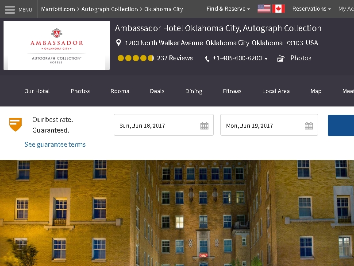This screenshot has width=354, height=266.
Task: Click the telephone handset icon
Action: point(207,59)
